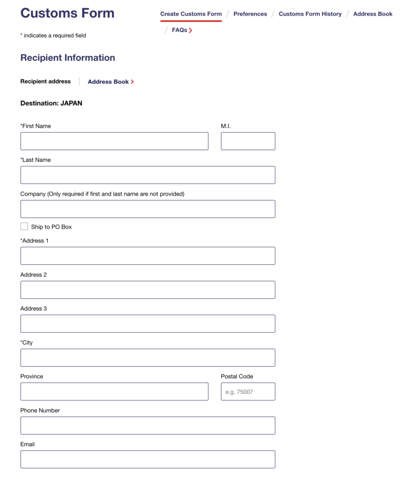
Task: Click the chevron next to Address Book link
Action: [x=132, y=82]
